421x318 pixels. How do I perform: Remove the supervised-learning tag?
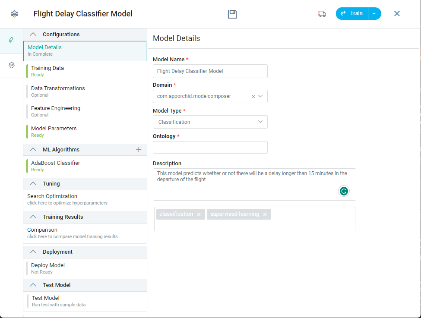[265, 214]
